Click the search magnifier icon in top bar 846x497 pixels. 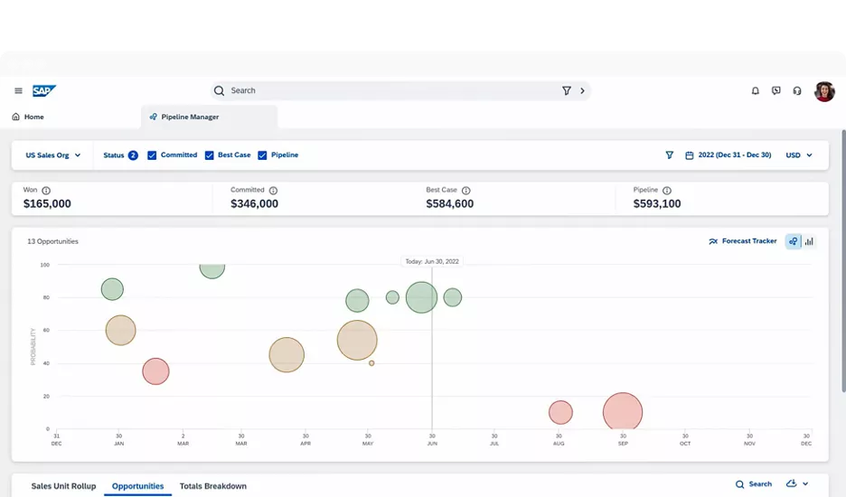pyautogui.click(x=219, y=90)
